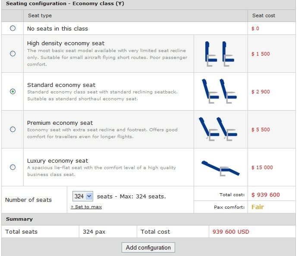Click the $ 15 000 seat cost

(262, 167)
